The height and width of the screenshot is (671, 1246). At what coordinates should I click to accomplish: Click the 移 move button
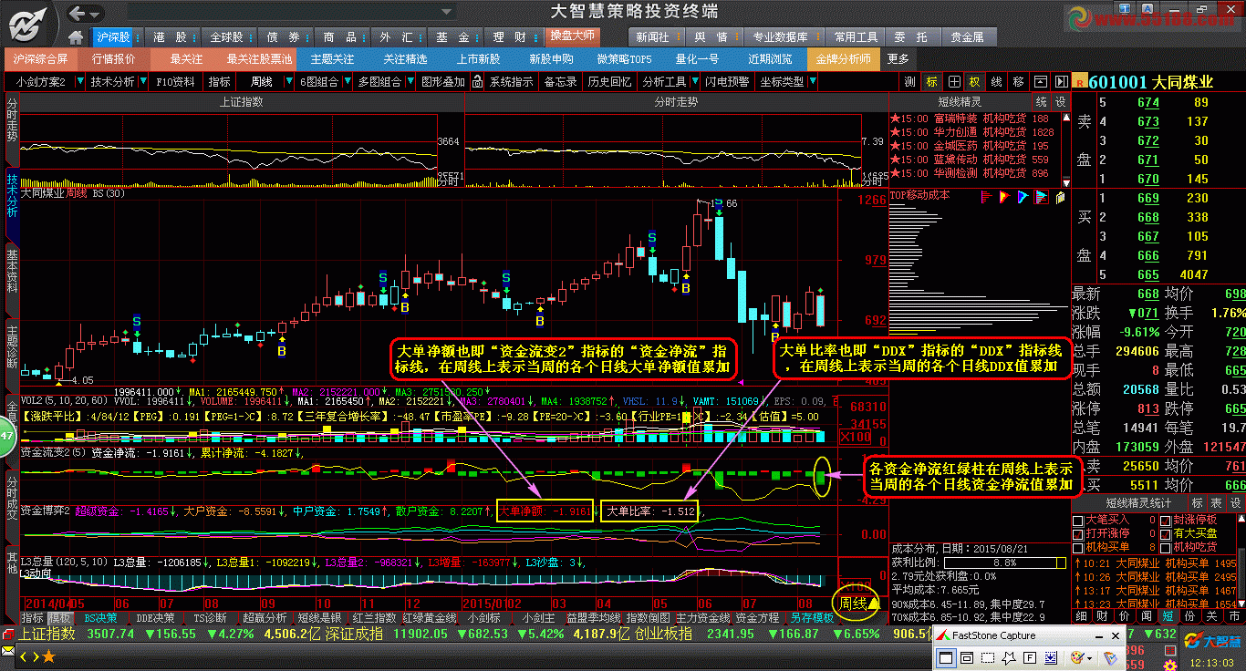click(x=1019, y=81)
